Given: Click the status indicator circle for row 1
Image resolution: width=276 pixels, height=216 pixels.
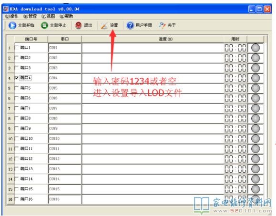Looking at the screenshot, I should coord(256,48).
